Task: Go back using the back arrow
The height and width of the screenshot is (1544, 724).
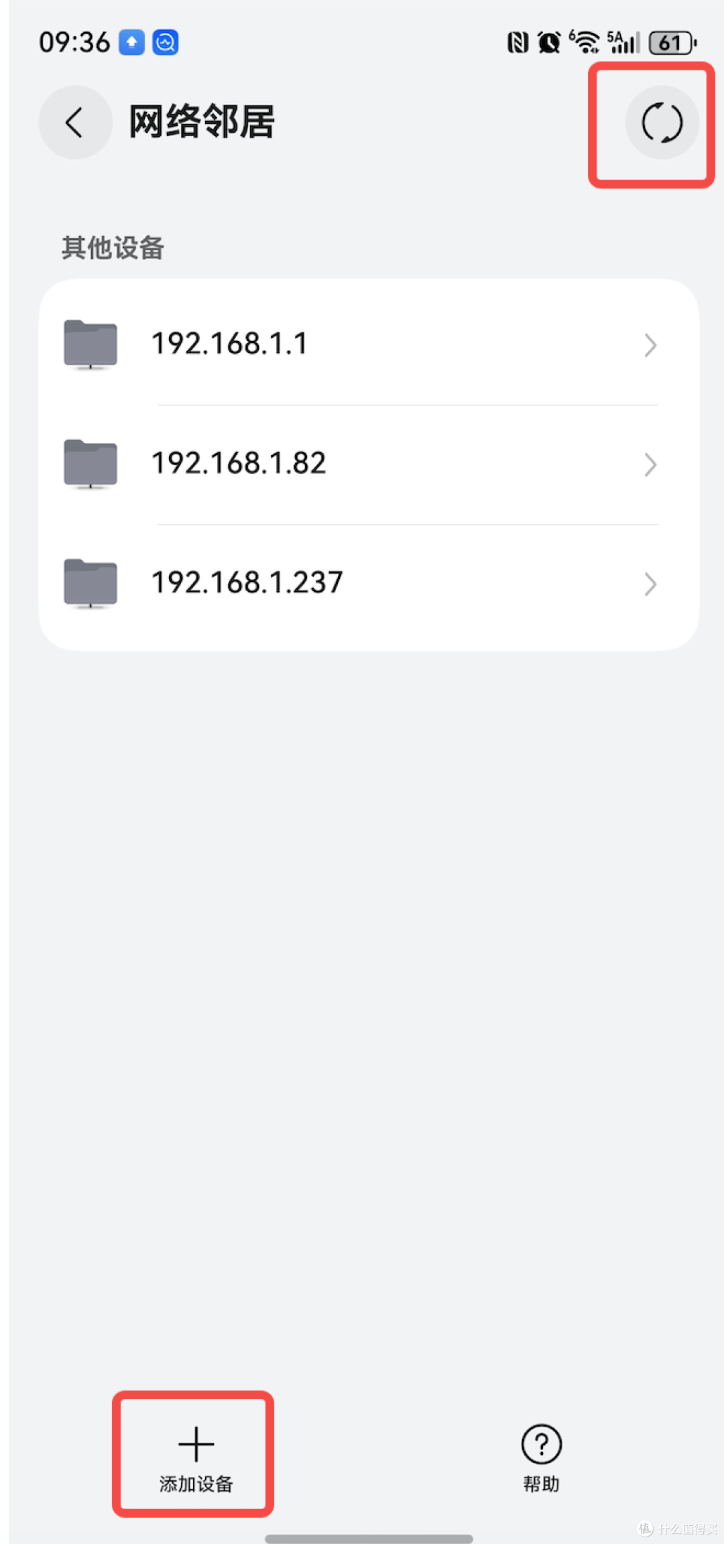Action: coord(75,123)
